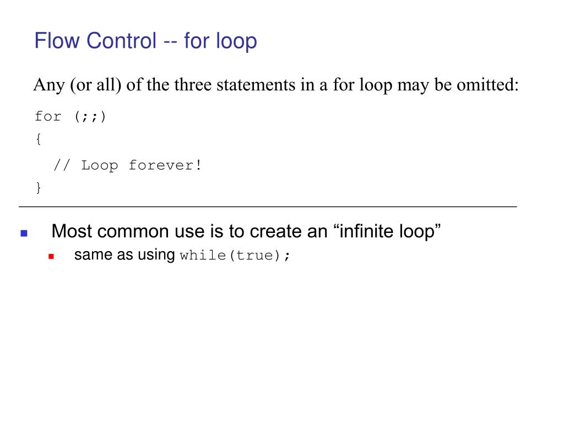Click the slide title 'Flow Control -- for loop'
The image size is (564, 423).
point(145,41)
